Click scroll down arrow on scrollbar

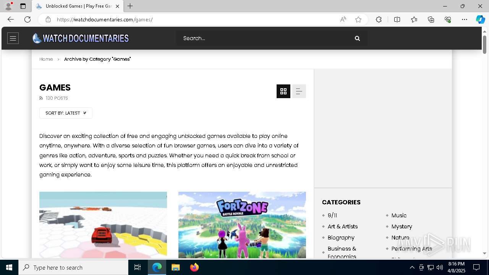484,253
